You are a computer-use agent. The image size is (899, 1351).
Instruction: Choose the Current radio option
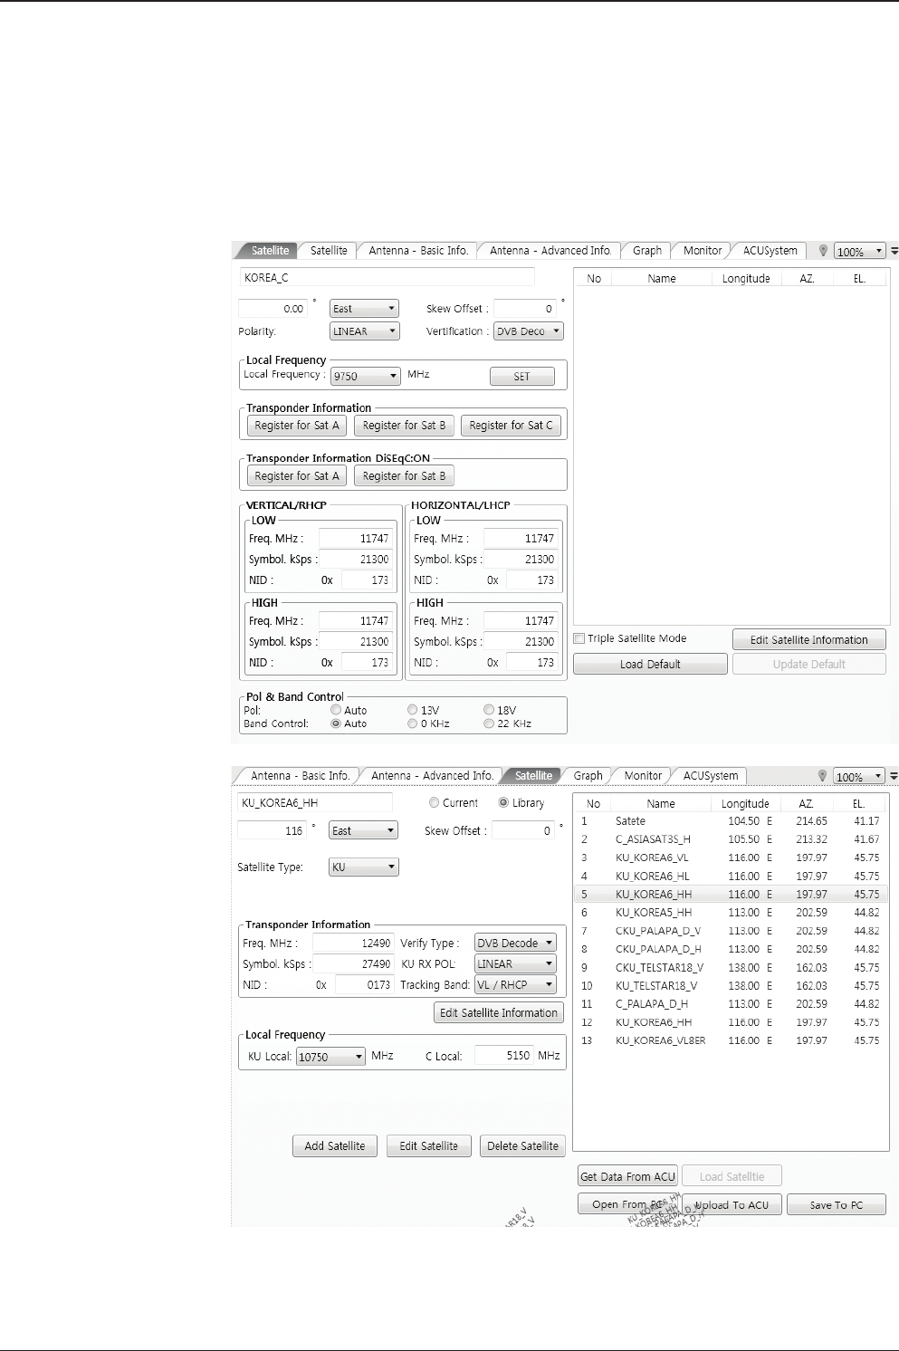tap(434, 803)
